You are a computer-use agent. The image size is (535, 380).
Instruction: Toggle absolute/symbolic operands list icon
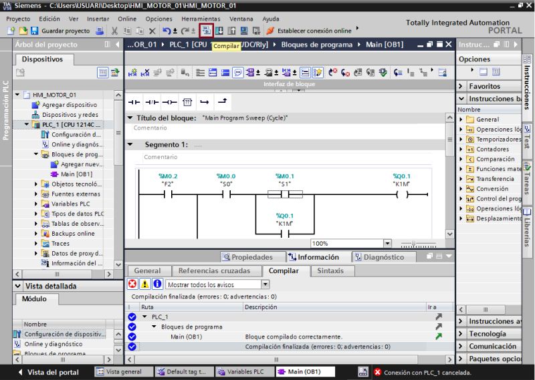click(250, 72)
